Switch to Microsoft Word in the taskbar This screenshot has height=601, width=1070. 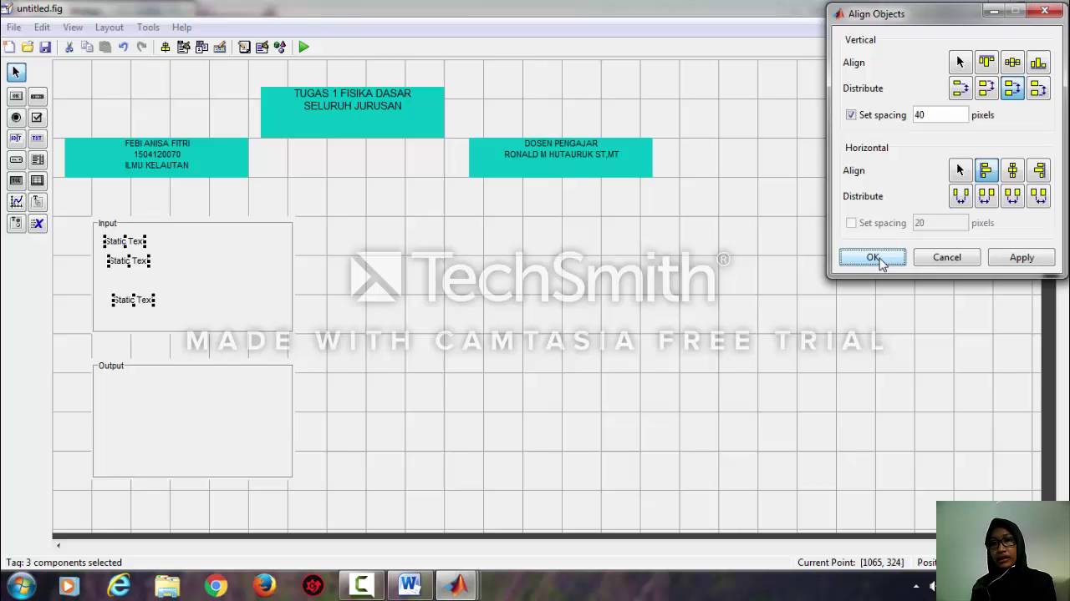[x=410, y=586]
